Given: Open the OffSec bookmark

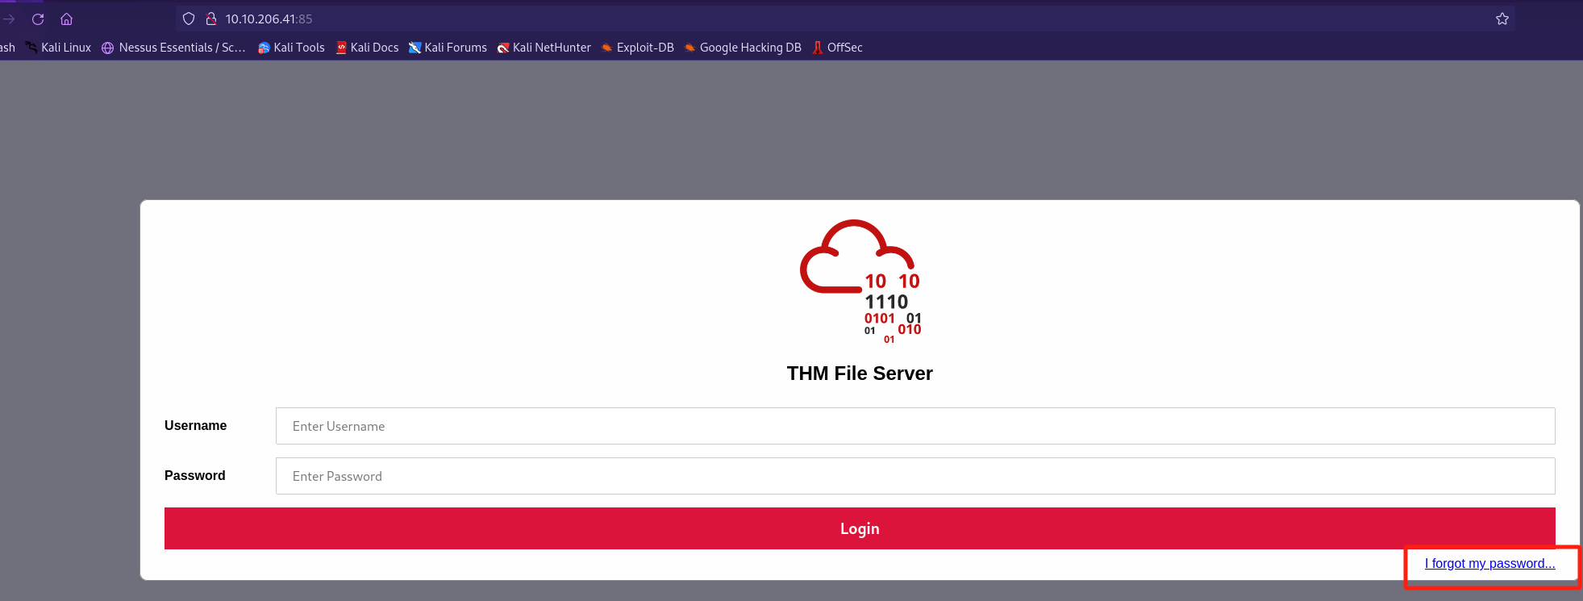Looking at the screenshot, I should (838, 48).
